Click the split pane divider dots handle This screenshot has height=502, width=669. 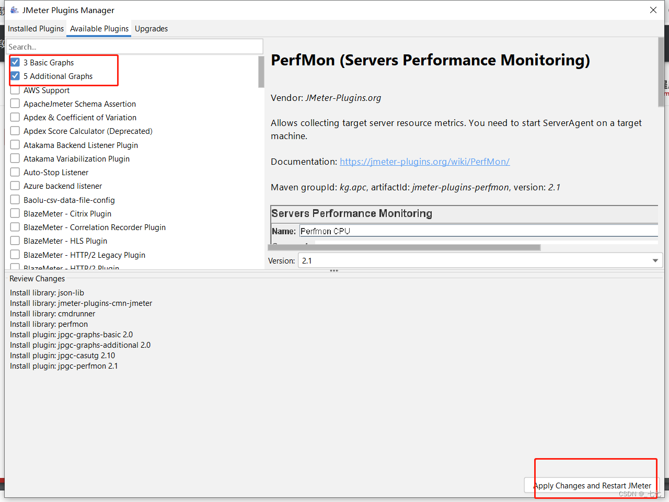(x=334, y=270)
